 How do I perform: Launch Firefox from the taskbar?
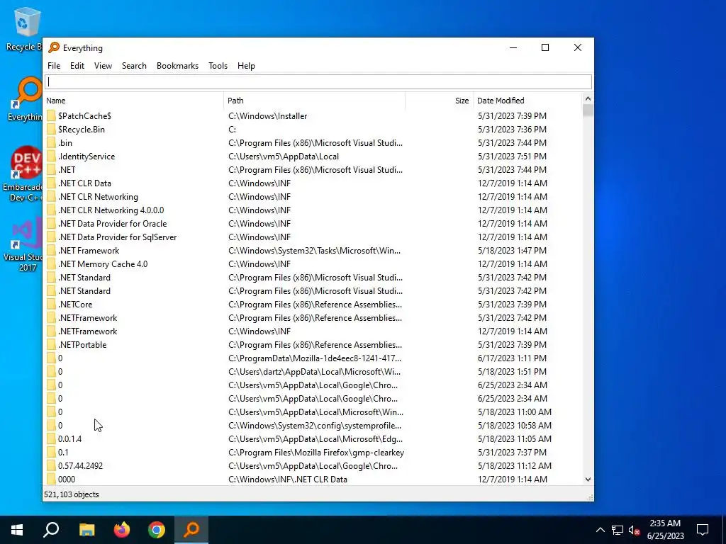pyautogui.click(x=122, y=530)
